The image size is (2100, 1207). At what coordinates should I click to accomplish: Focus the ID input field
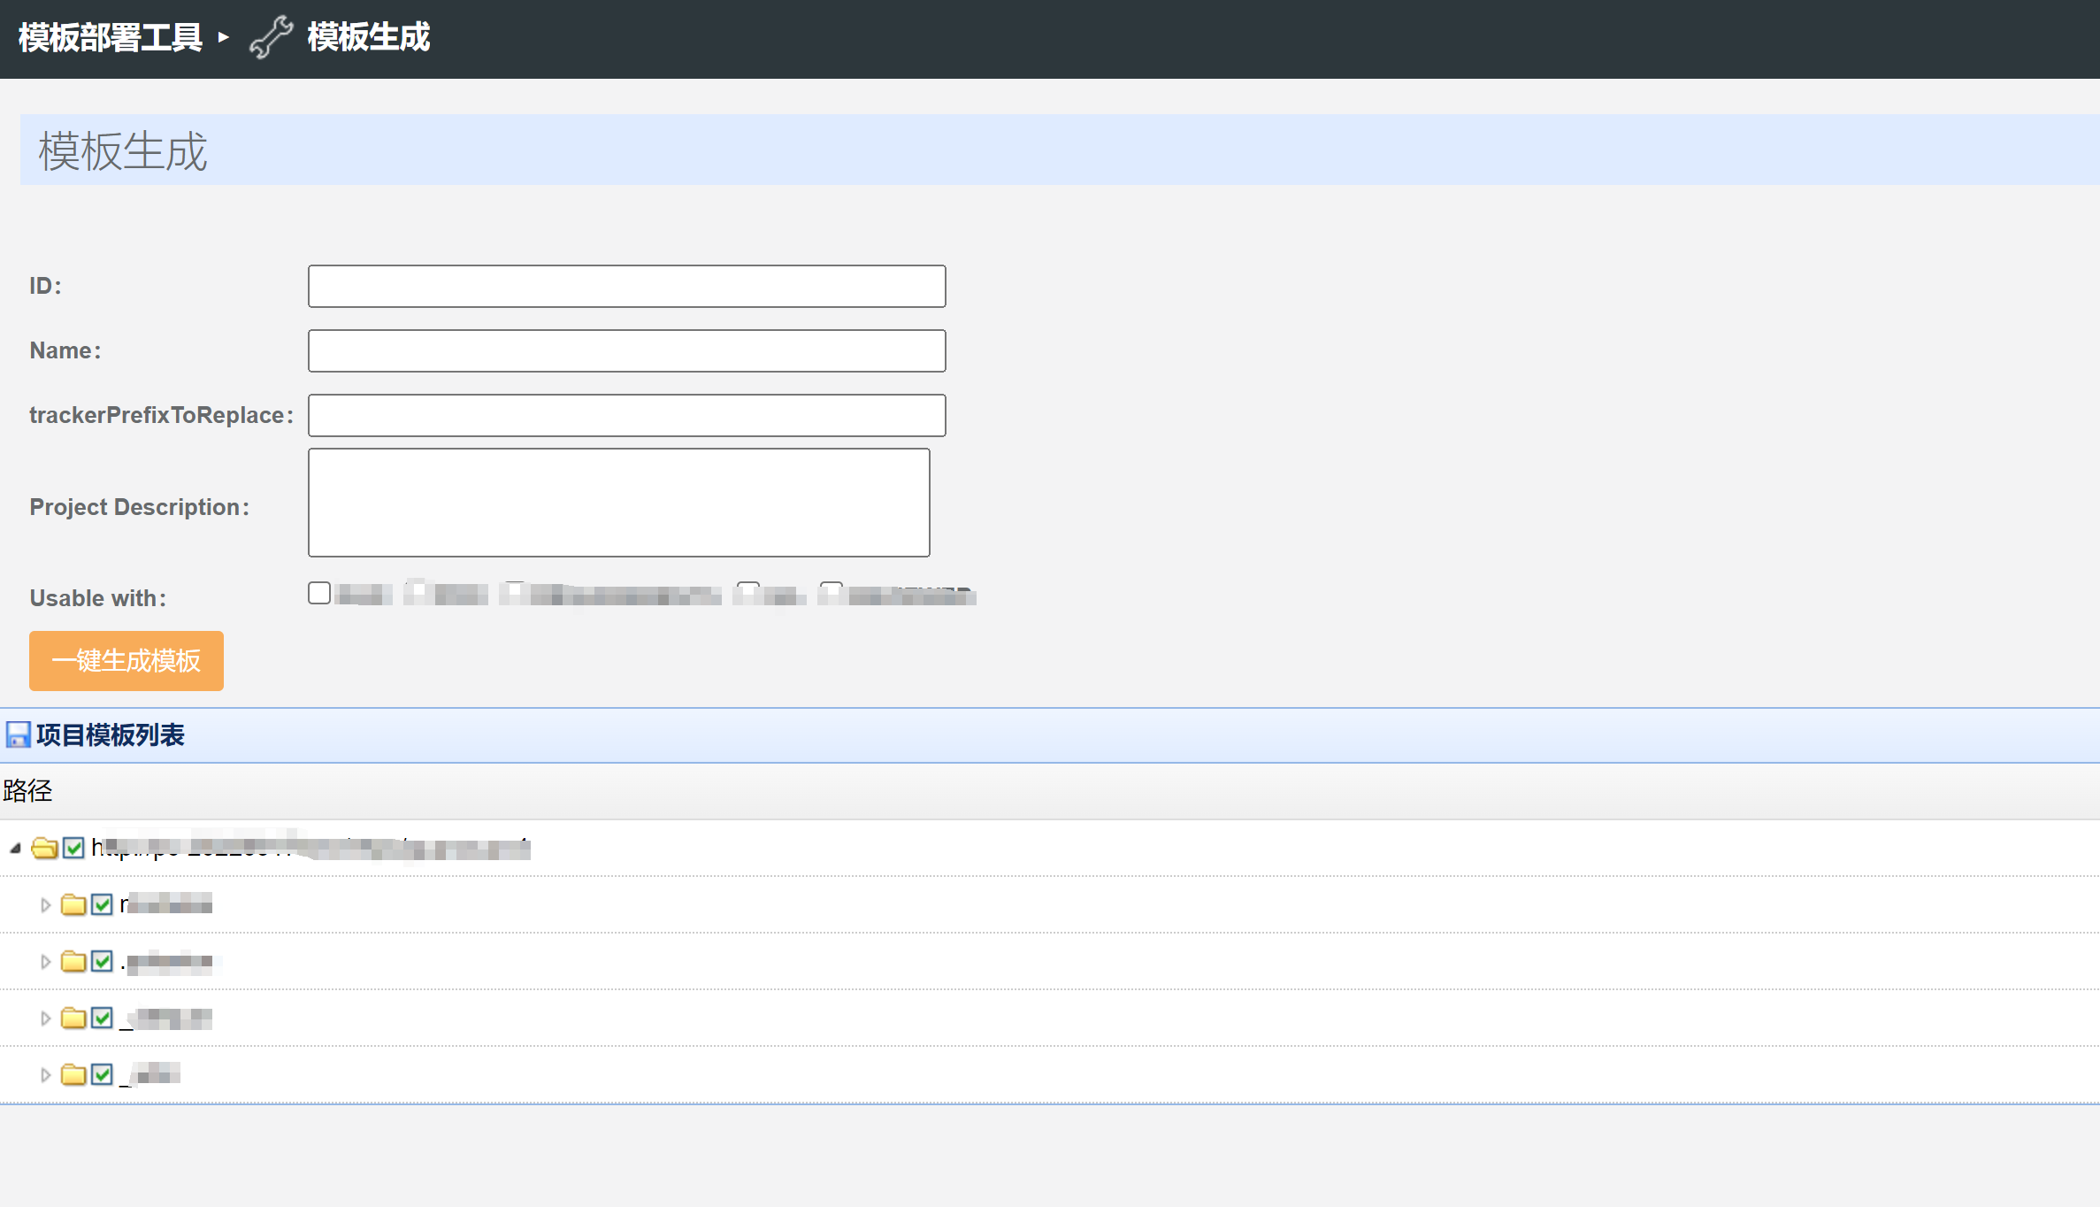pos(627,286)
